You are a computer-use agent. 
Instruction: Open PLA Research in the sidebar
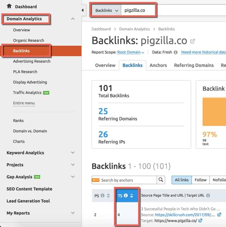point(25,72)
